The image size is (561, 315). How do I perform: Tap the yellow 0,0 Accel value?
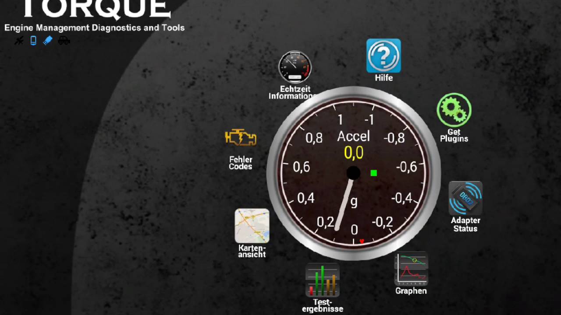click(354, 153)
